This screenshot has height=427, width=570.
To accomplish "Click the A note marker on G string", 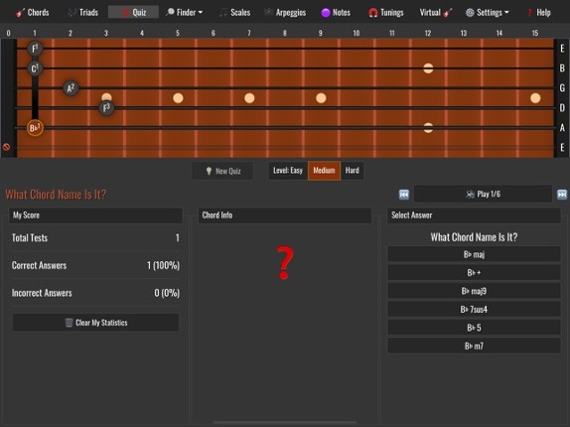I will pos(71,88).
